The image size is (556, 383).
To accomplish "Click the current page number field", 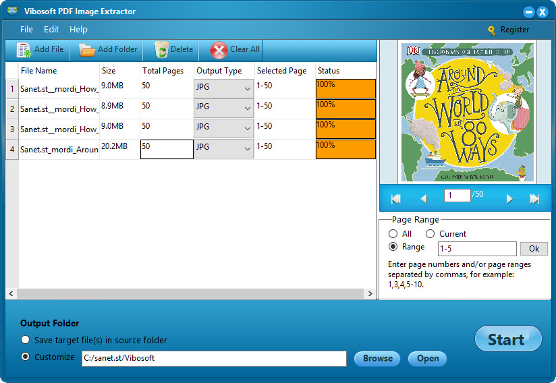I will click(x=457, y=196).
